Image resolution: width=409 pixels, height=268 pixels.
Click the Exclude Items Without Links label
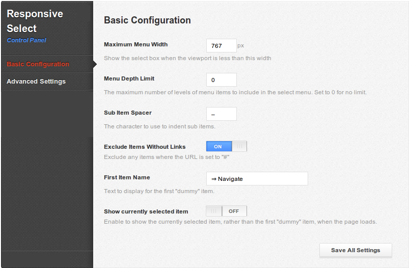145,147
